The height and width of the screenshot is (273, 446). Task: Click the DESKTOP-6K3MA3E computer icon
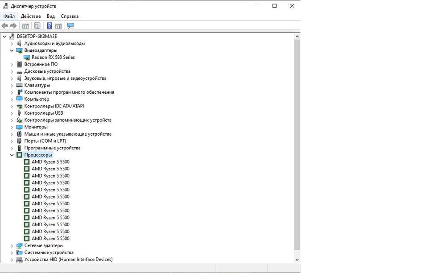tap(12, 37)
